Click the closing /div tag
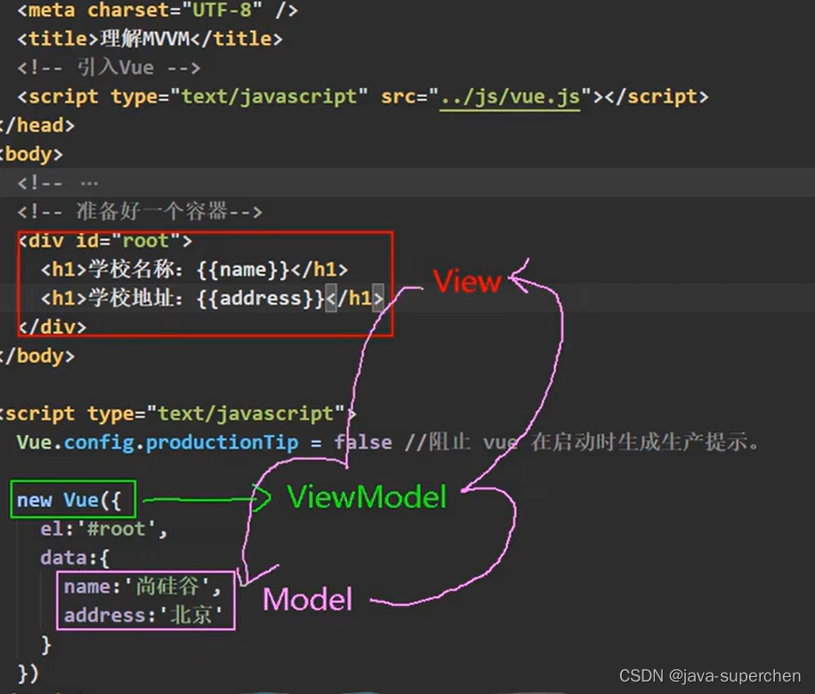 52,327
